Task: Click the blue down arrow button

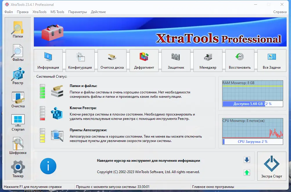Action: point(247,160)
